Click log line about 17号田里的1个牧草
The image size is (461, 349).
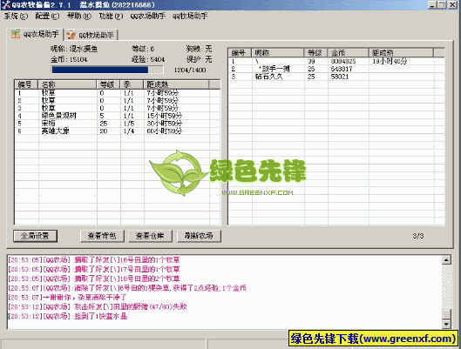click(x=94, y=269)
